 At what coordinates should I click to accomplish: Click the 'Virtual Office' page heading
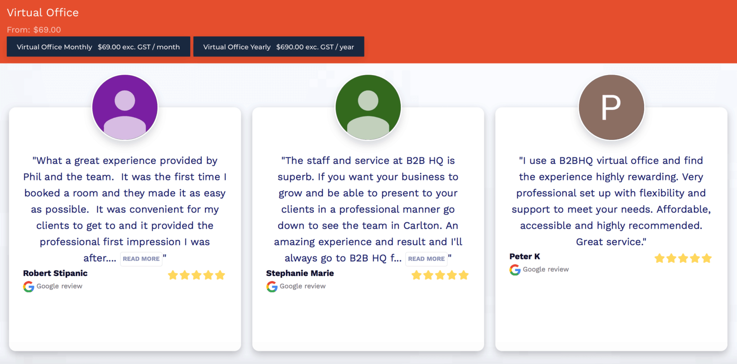[42, 12]
